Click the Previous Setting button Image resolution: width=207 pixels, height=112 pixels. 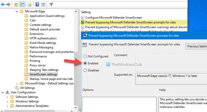(x=196, y=46)
